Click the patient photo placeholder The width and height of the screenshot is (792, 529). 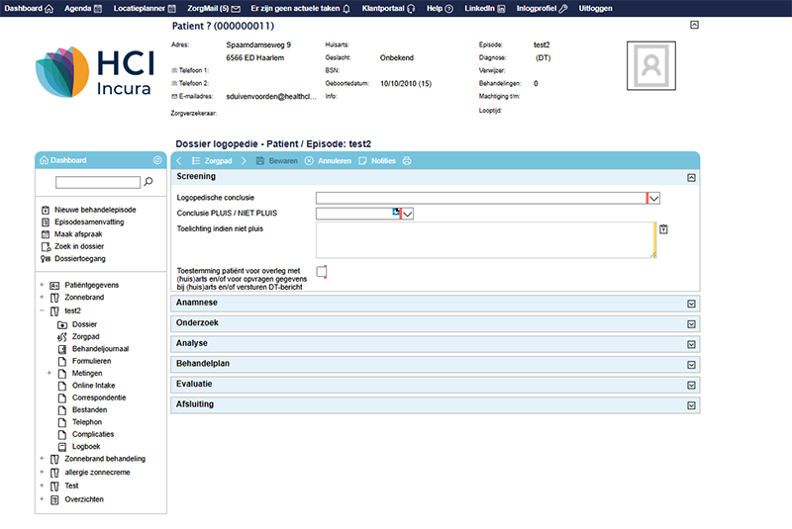(651, 65)
